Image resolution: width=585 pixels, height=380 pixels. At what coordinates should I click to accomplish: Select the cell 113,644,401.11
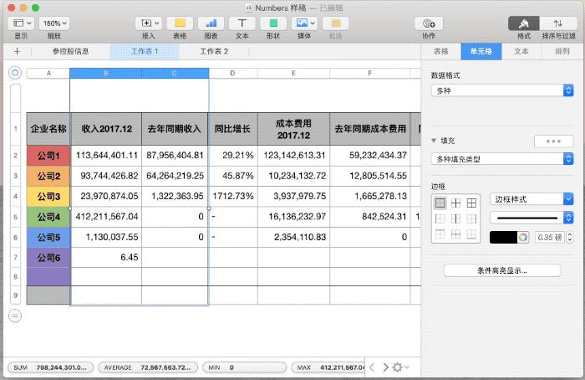(x=106, y=156)
